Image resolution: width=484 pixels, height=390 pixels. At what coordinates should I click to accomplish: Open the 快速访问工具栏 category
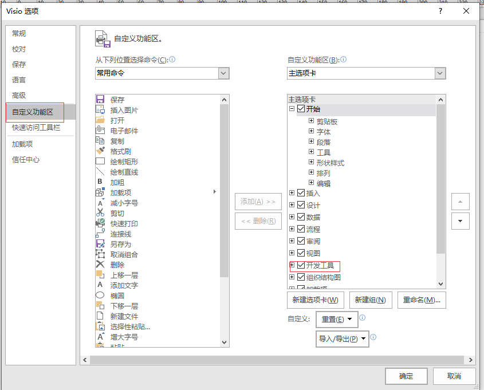(x=36, y=128)
